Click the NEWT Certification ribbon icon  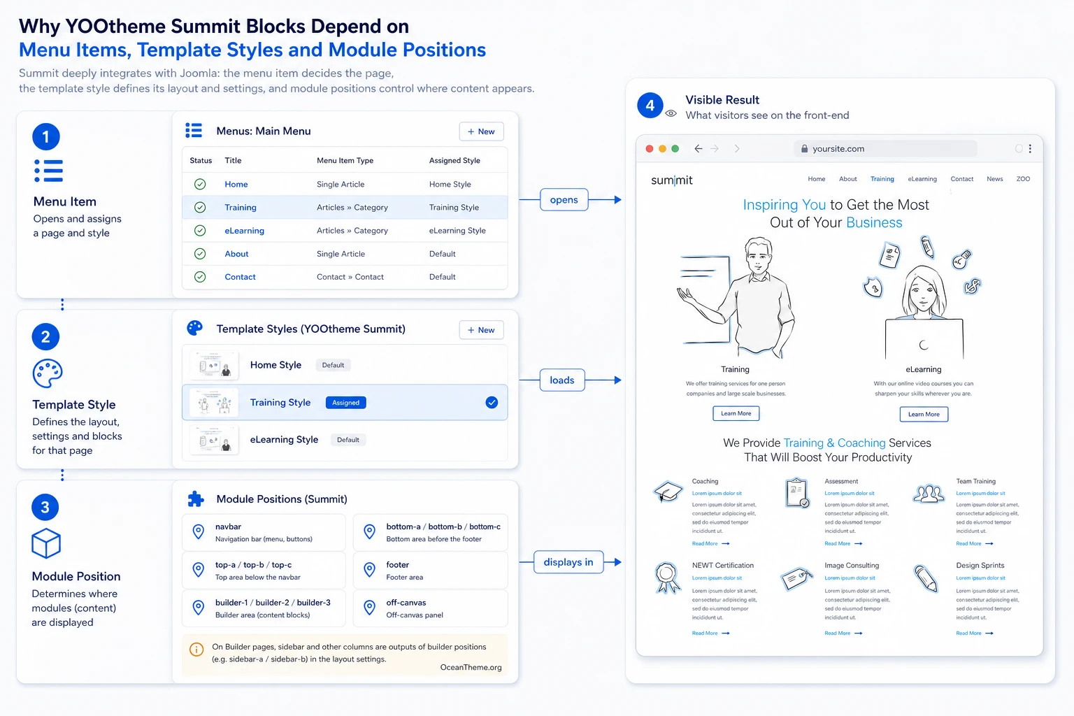coord(667,578)
